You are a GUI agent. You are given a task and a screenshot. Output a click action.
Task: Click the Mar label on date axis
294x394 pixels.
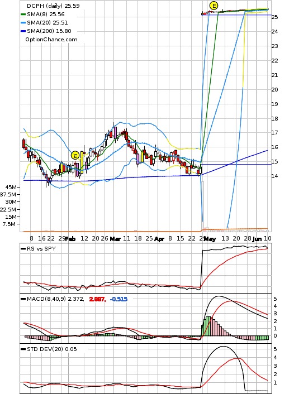[115, 239]
